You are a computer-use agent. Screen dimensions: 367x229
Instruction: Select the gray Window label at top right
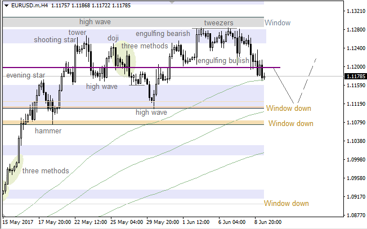coord(278,23)
